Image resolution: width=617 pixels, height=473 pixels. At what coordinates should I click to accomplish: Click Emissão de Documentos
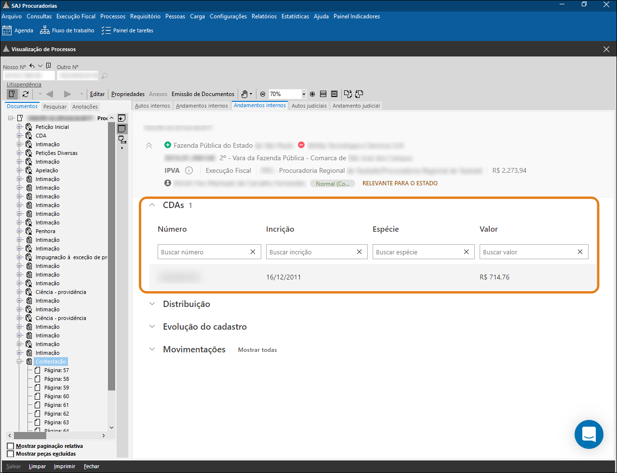pyautogui.click(x=203, y=94)
